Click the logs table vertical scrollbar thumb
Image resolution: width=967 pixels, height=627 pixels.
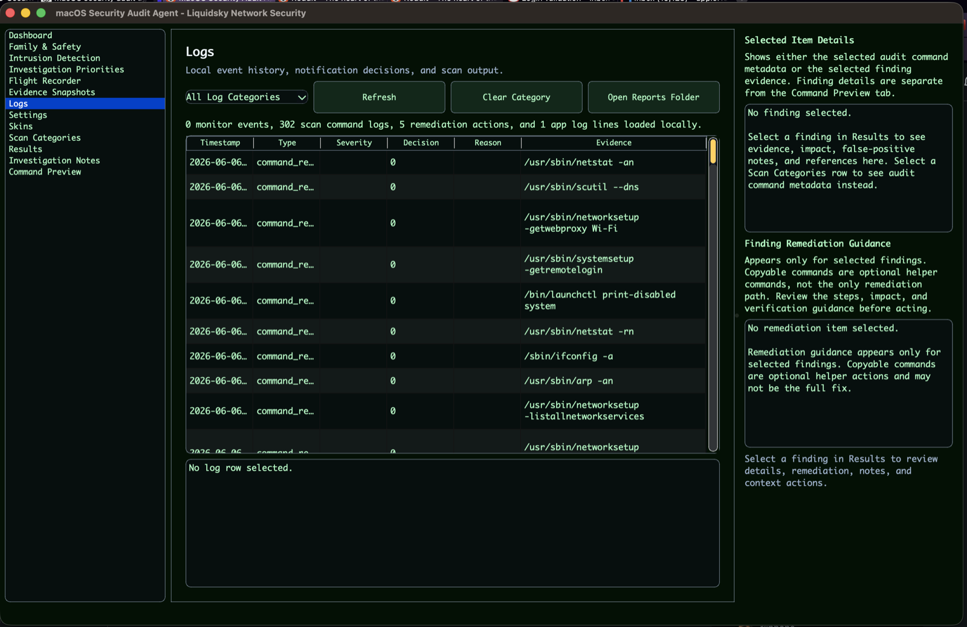tap(713, 152)
